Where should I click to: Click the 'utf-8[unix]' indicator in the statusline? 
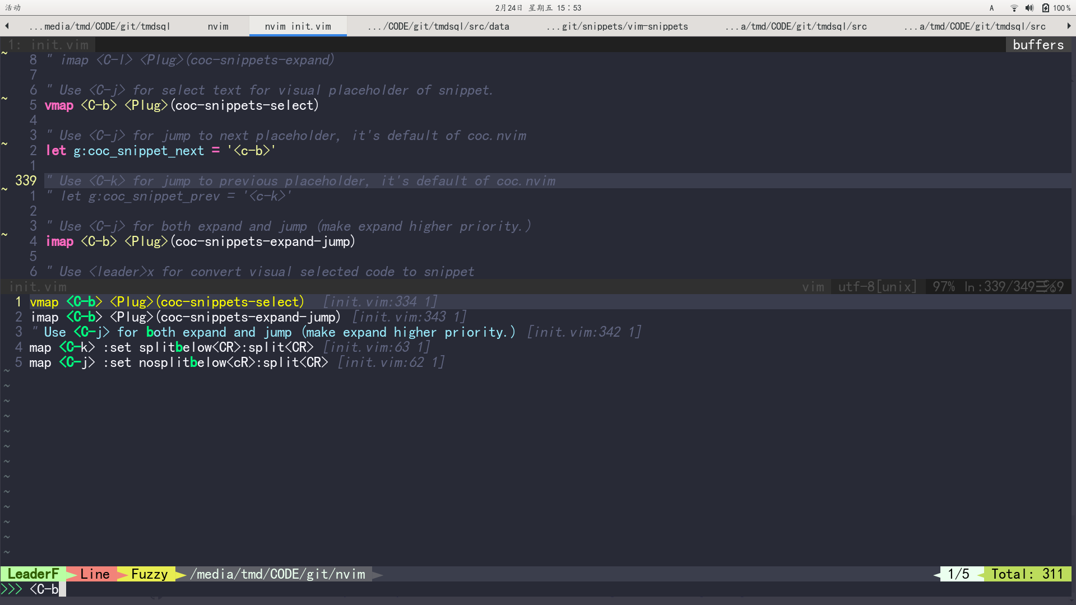(x=876, y=286)
